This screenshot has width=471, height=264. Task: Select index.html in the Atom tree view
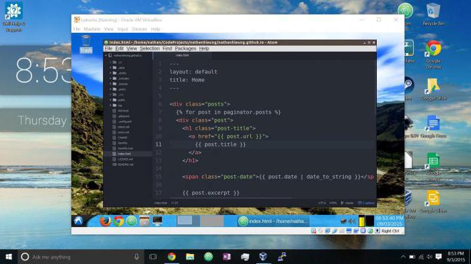[128, 154]
